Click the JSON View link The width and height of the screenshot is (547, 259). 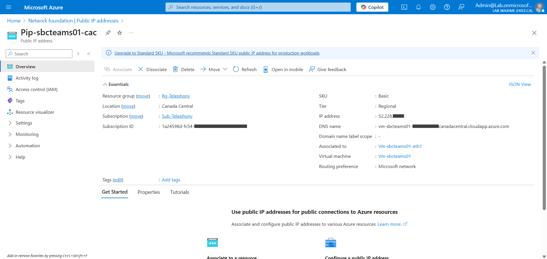(x=519, y=84)
